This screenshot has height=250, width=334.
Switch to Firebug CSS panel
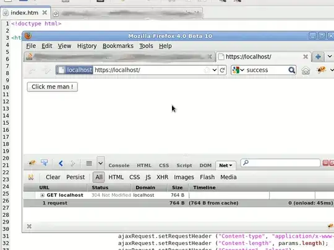[x=164, y=165]
